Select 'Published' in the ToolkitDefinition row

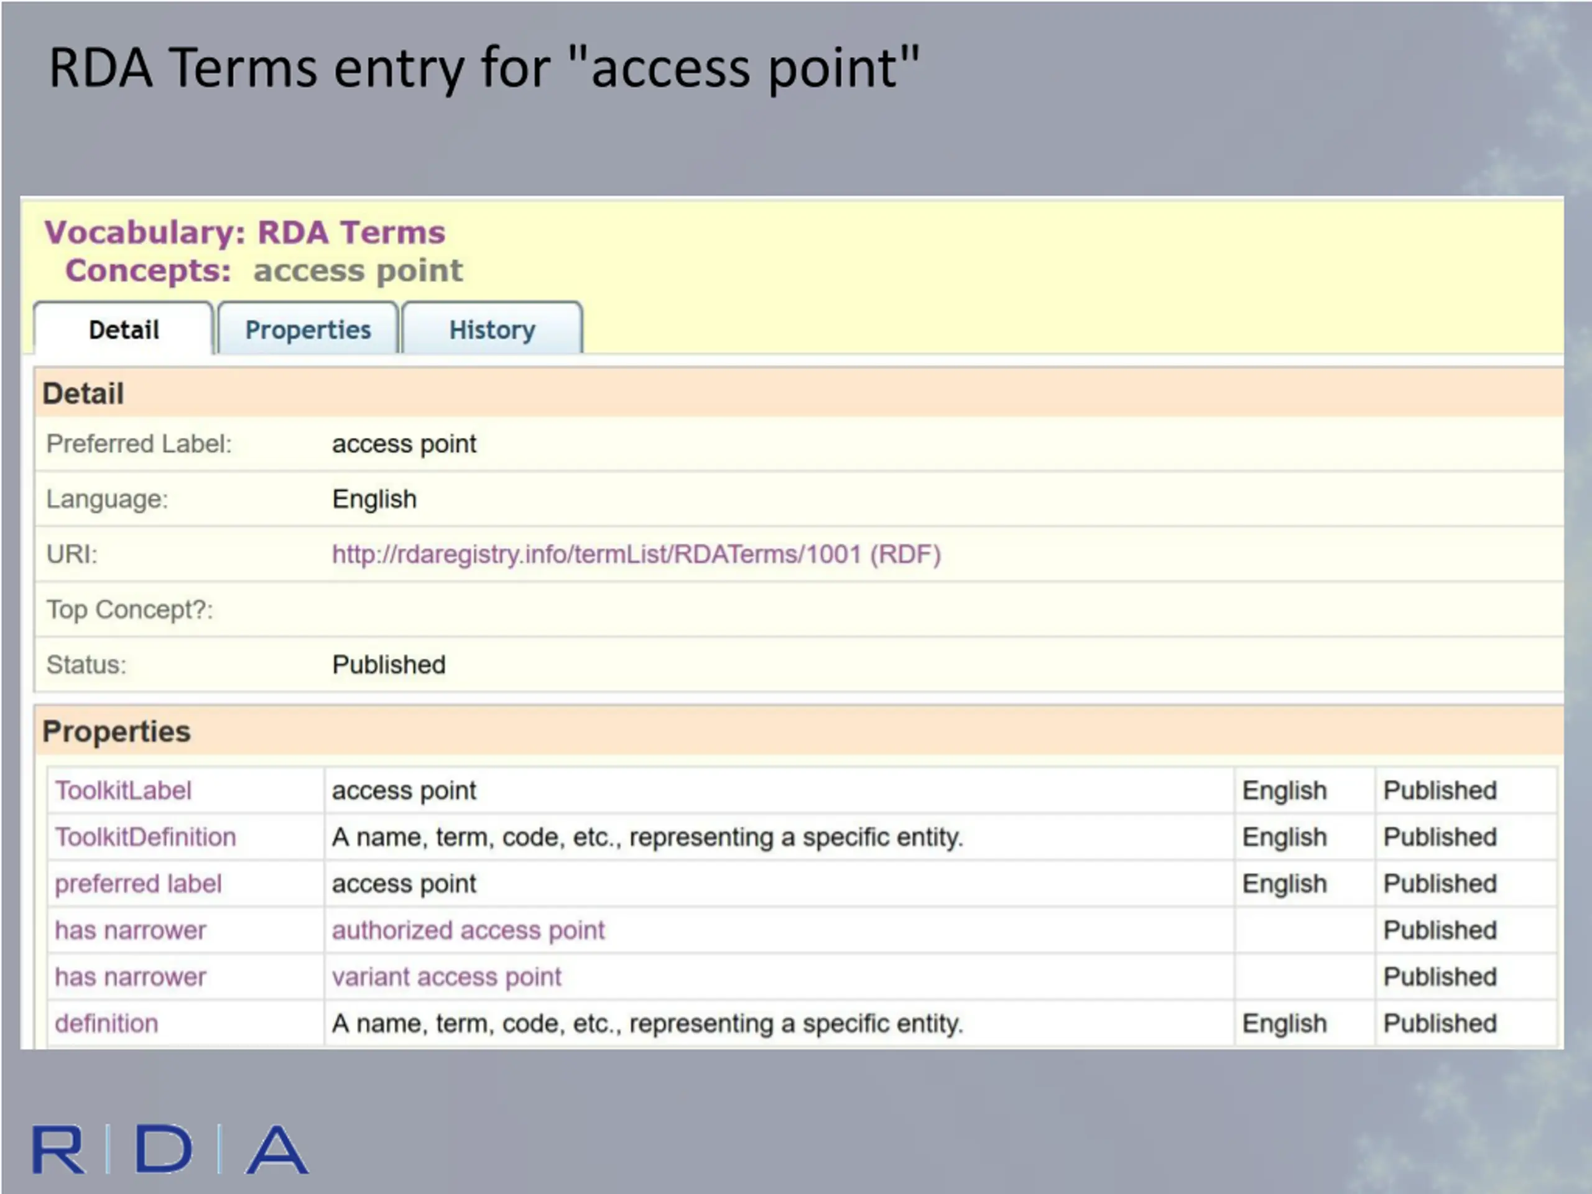point(1440,837)
